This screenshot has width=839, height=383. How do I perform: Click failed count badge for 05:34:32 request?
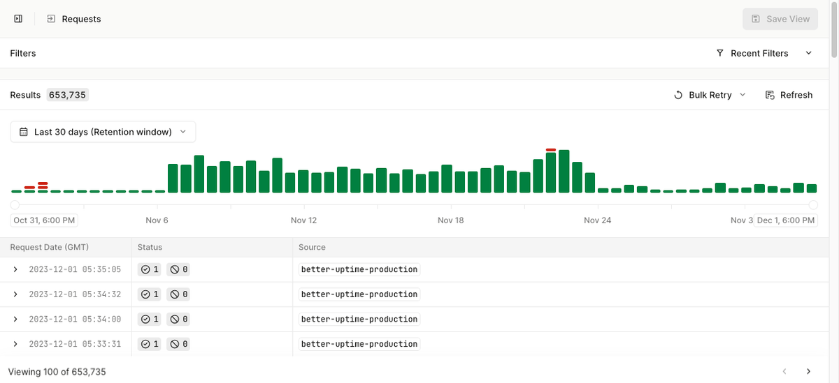coord(179,294)
